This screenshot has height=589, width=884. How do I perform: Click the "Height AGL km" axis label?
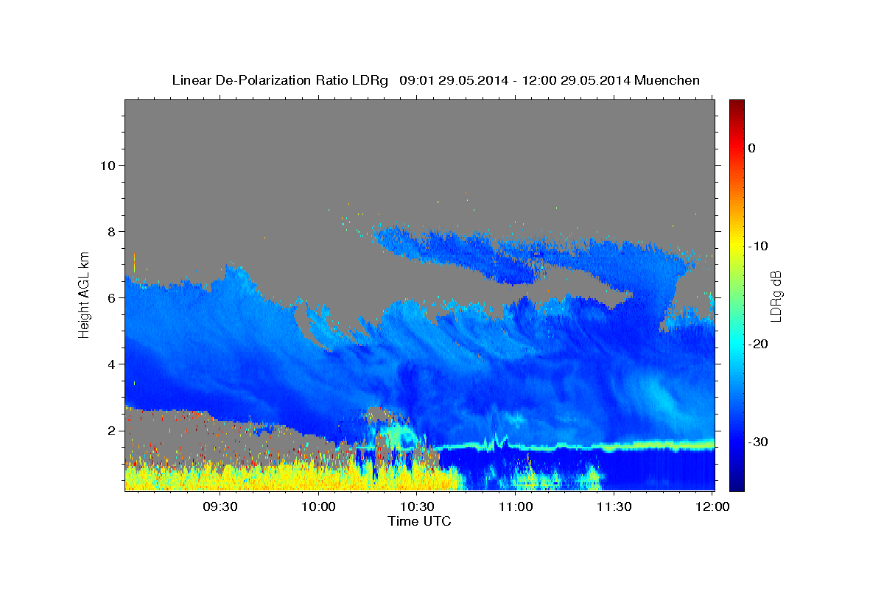(84, 294)
